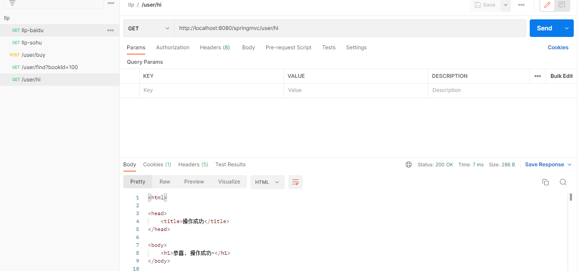The height and width of the screenshot is (271, 583).
Task: Click the pencil edit icon
Action: pyautogui.click(x=547, y=5)
